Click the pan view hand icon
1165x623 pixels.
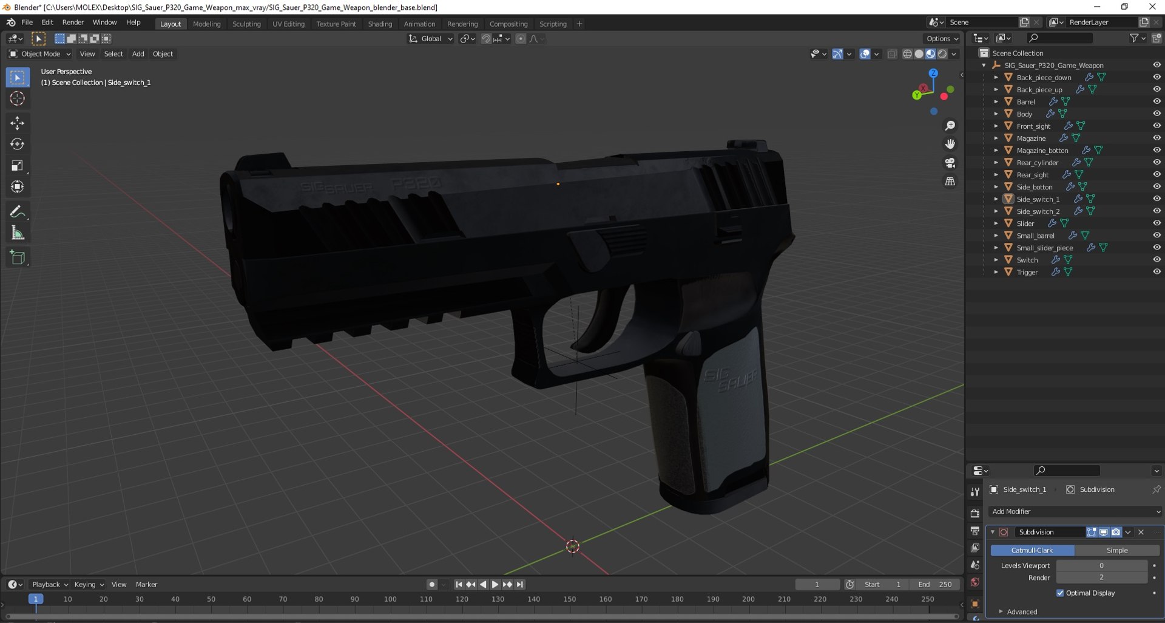[x=950, y=144]
